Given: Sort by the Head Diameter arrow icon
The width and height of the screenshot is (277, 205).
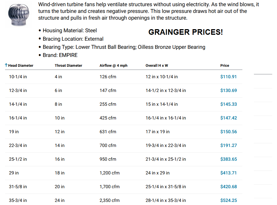Looking at the screenshot, I should tap(6, 65).
